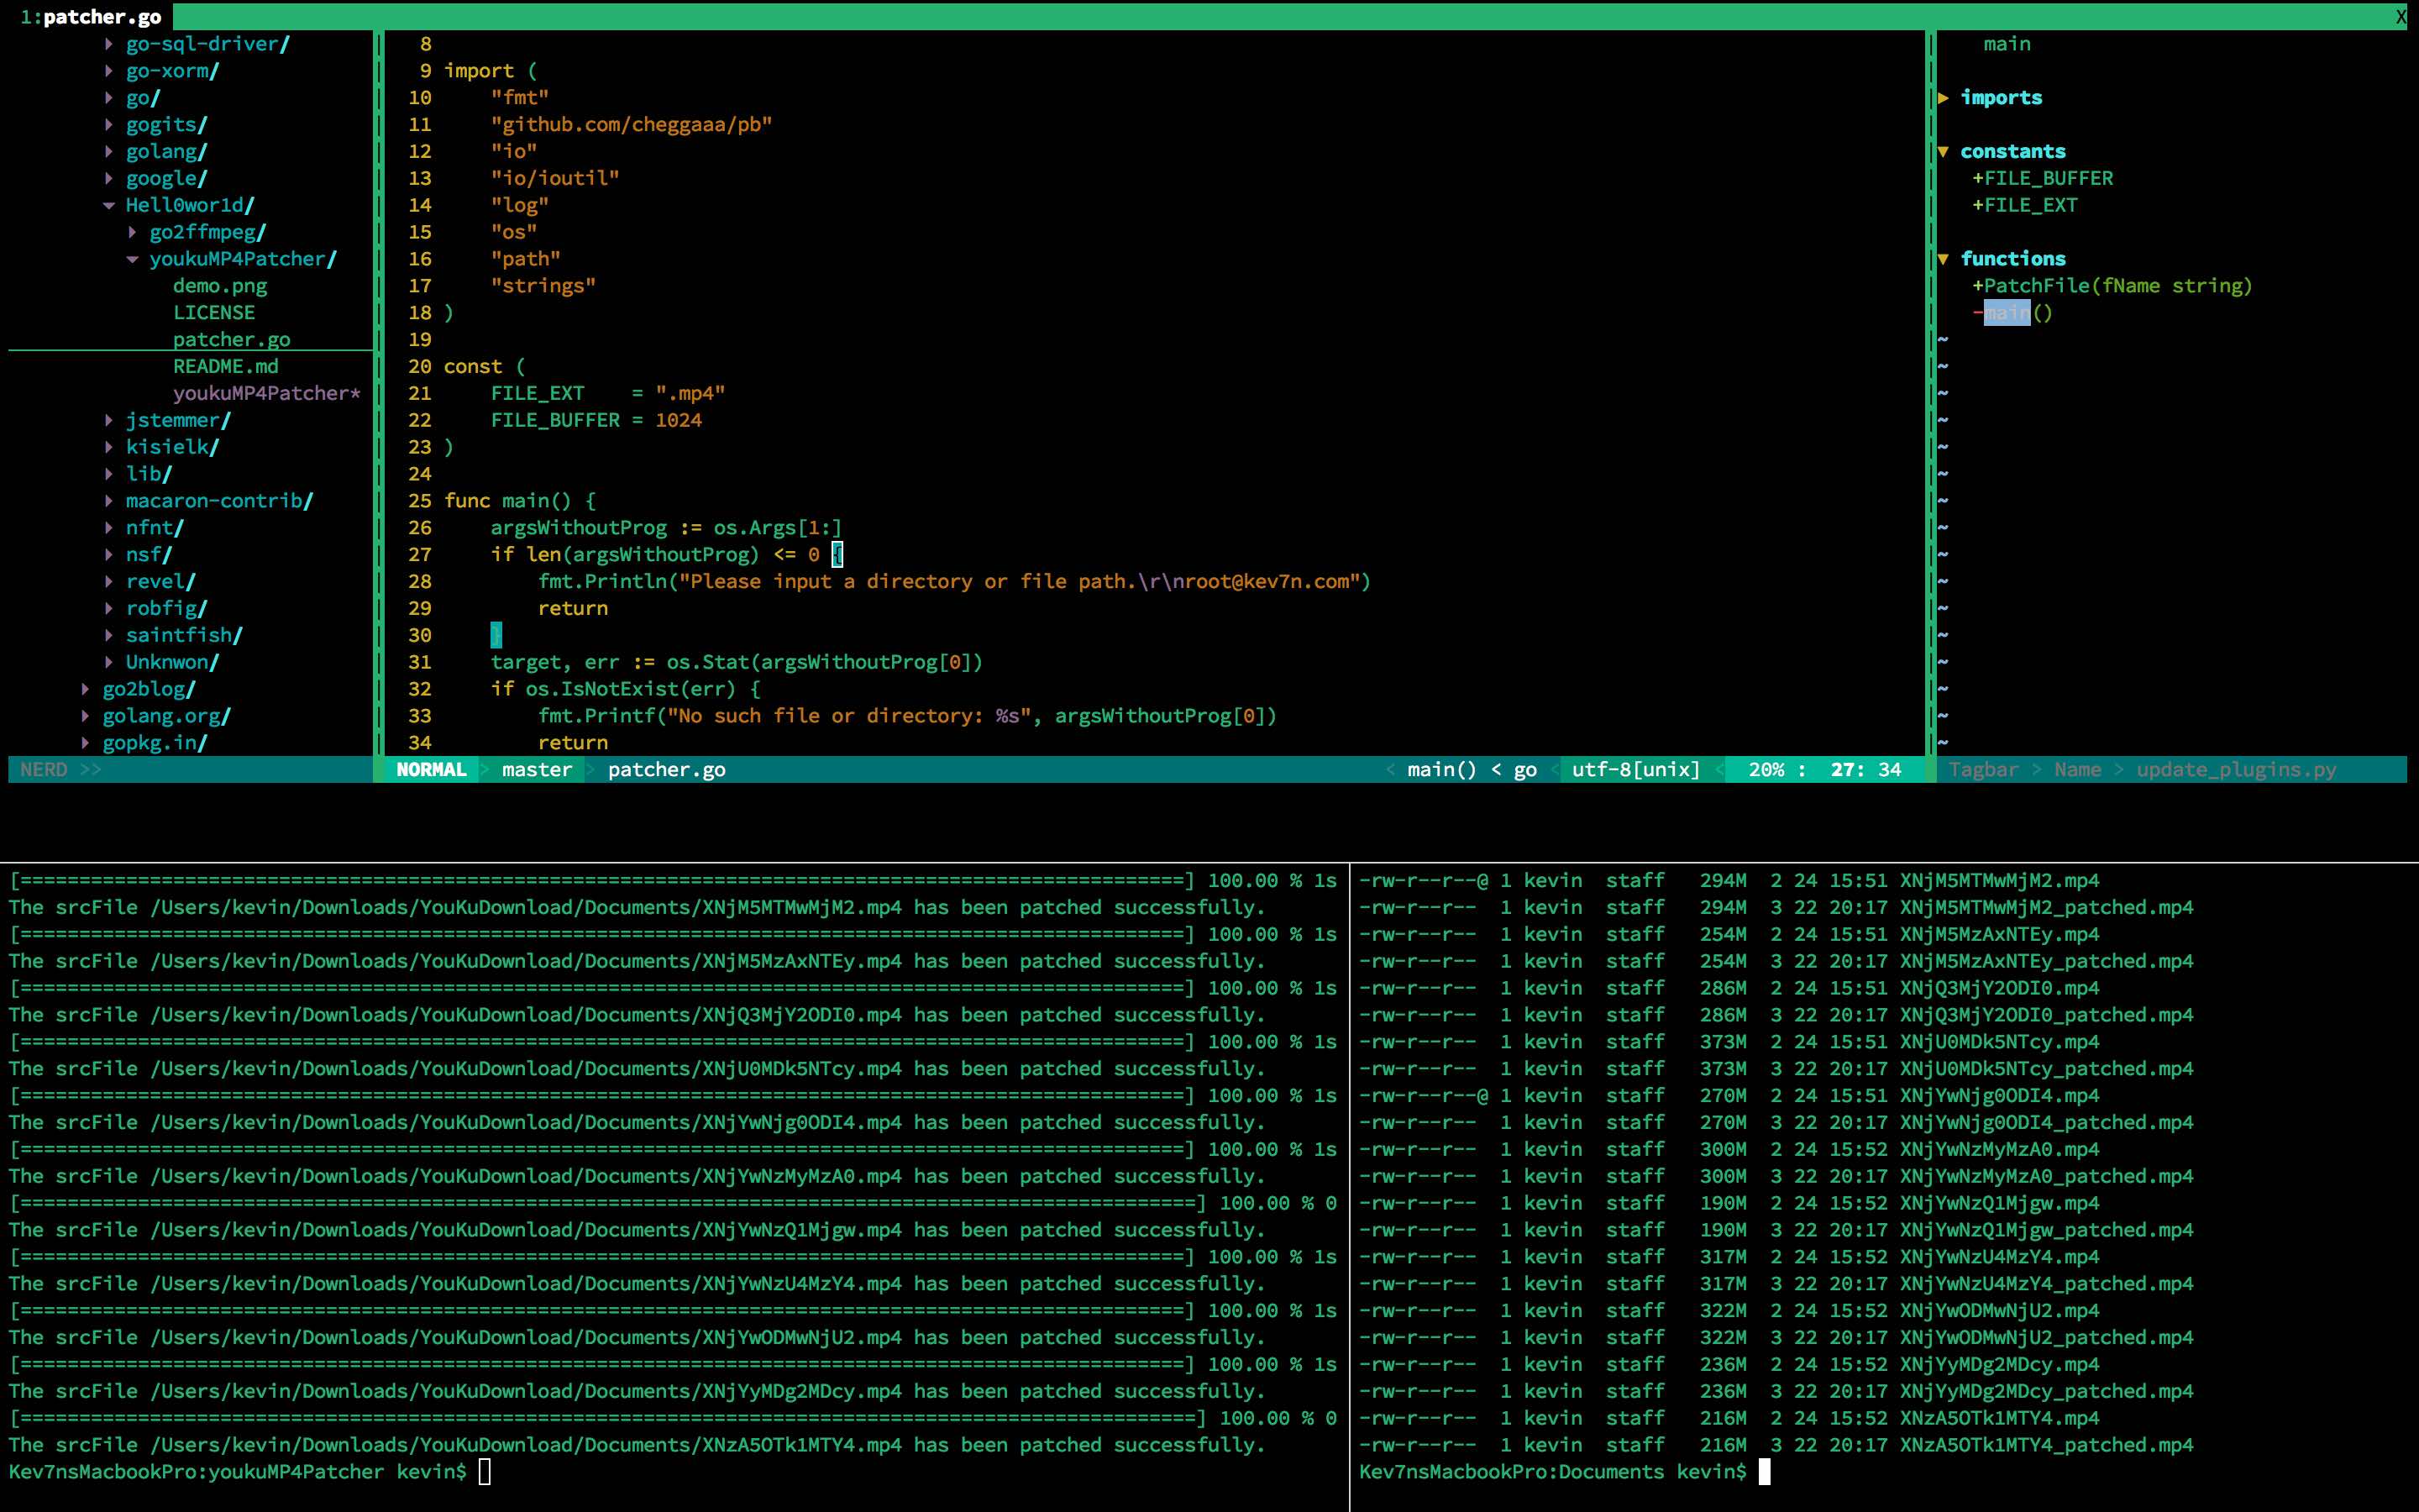Select the 1:patcher.go buffer tab
2419x1512 pixels.
[x=90, y=17]
